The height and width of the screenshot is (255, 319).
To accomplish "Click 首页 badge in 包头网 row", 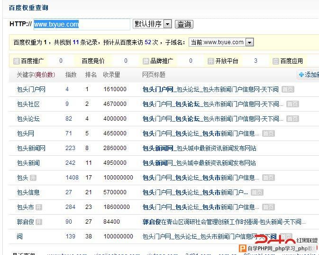I will click(268, 133).
